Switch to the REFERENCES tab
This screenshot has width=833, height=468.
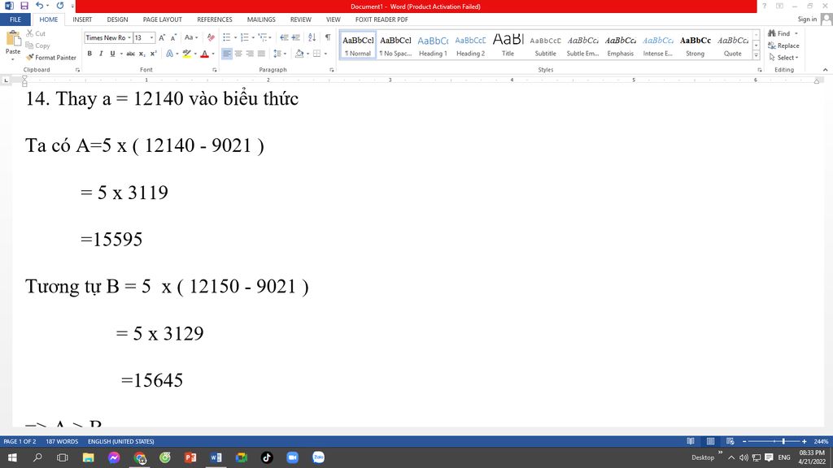[215, 19]
